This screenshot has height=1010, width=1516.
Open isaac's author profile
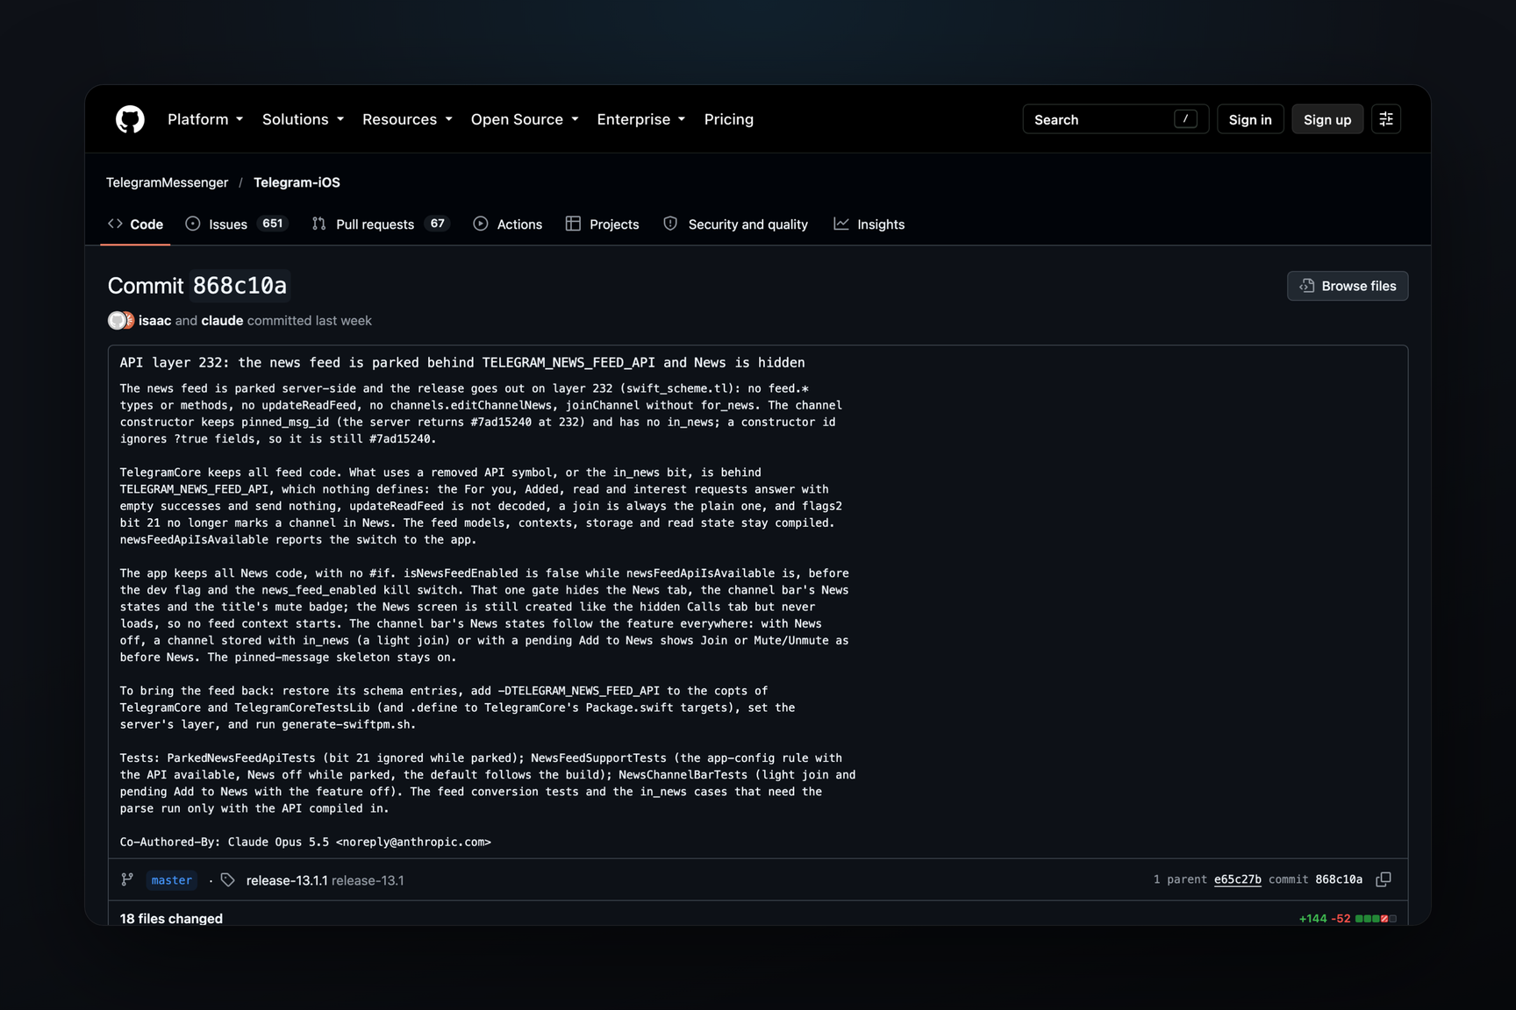click(154, 321)
